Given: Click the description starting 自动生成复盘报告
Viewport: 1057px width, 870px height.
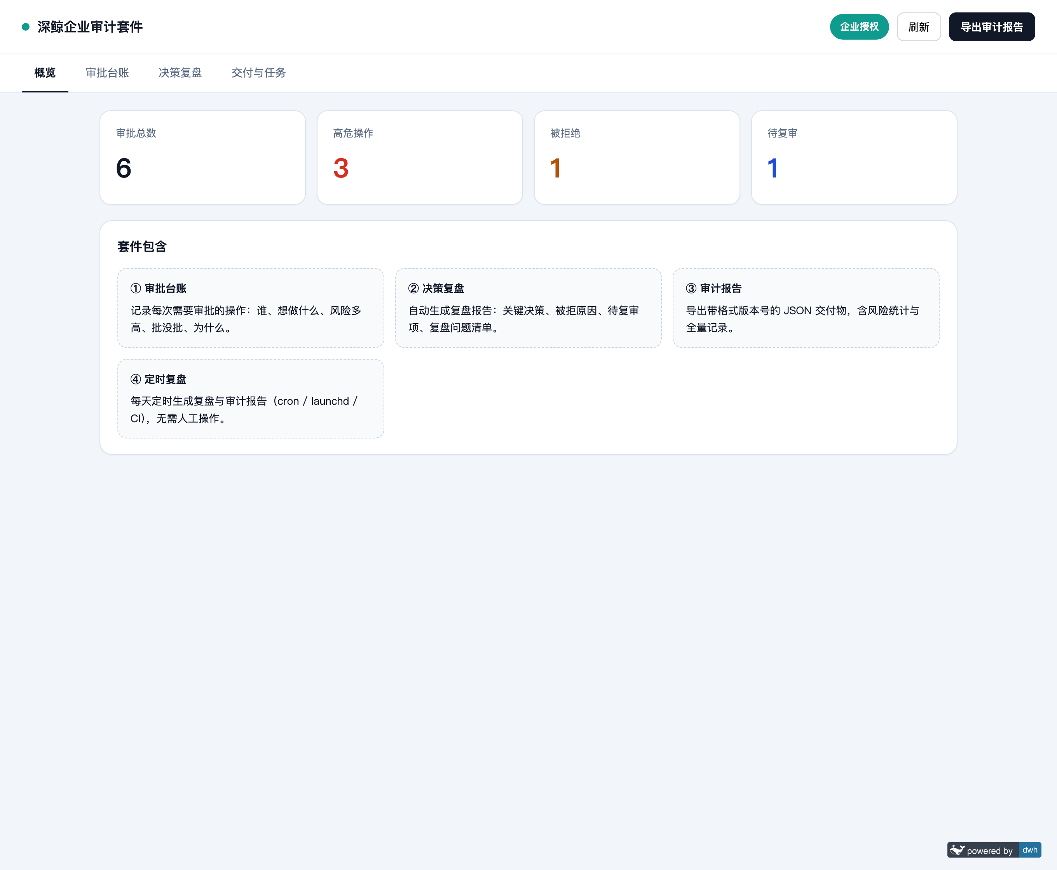Looking at the screenshot, I should coord(523,319).
